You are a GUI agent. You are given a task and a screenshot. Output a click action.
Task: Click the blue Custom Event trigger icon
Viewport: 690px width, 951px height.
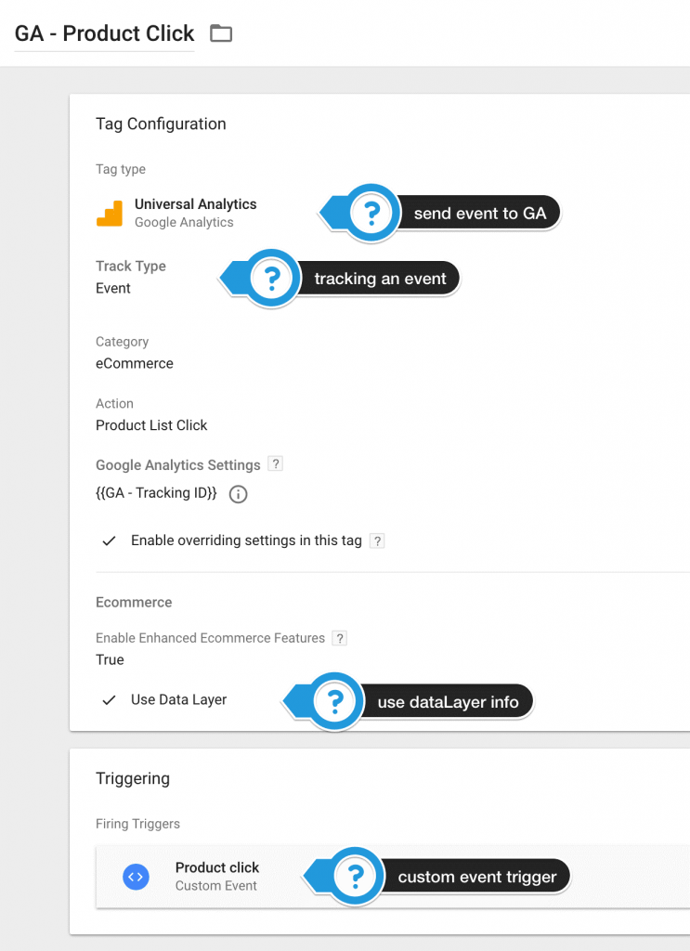(137, 876)
